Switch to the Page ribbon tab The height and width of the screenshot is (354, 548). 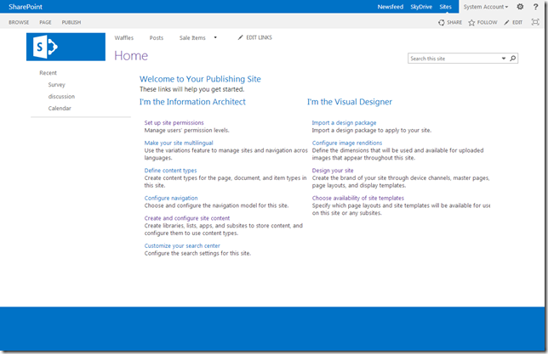click(x=45, y=22)
